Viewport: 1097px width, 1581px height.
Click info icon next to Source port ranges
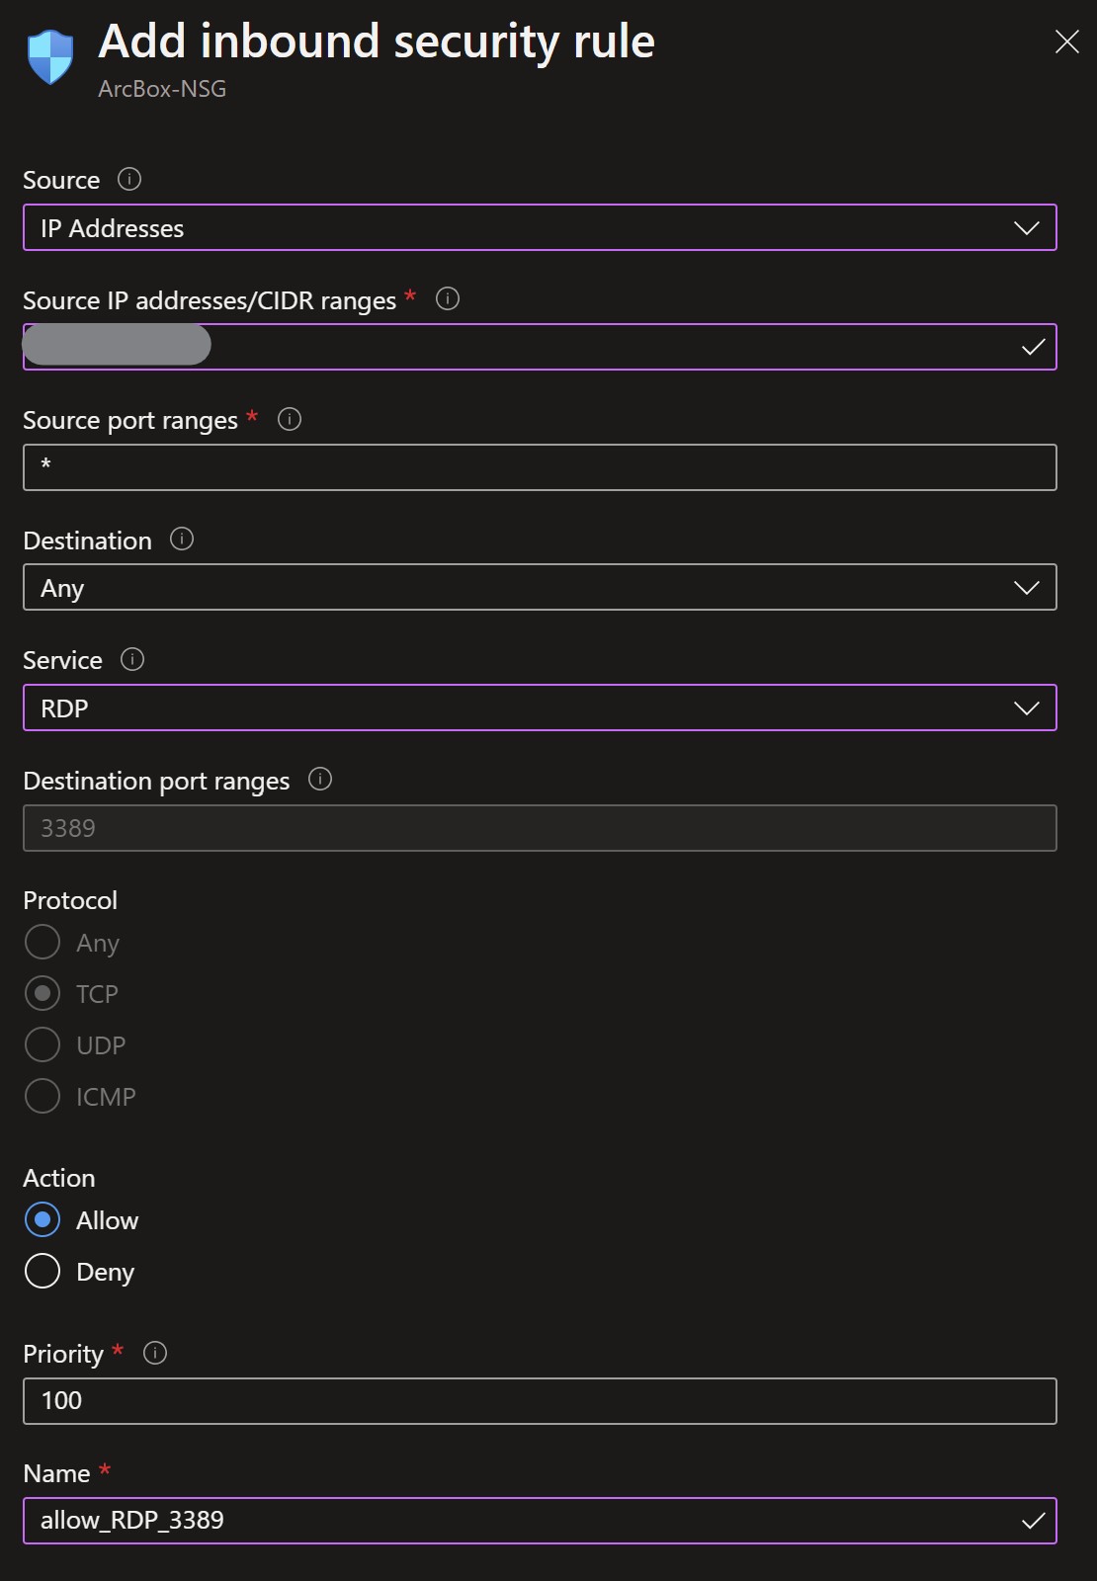(290, 419)
